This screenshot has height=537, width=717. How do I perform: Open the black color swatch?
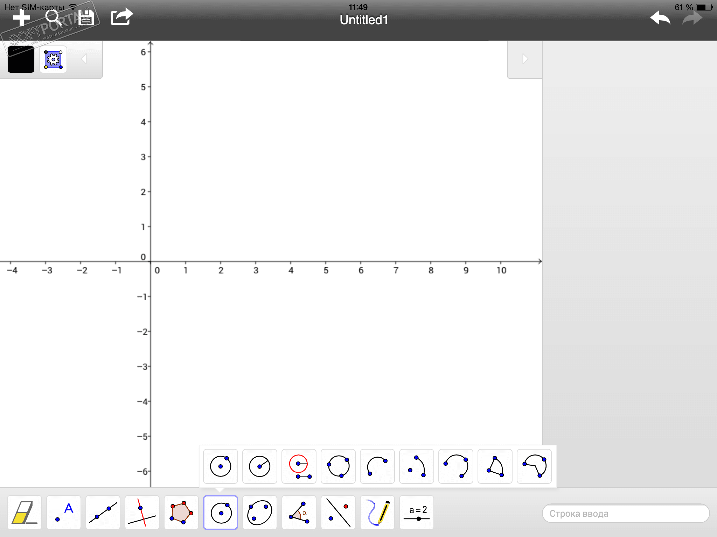(x=21, y=59)
